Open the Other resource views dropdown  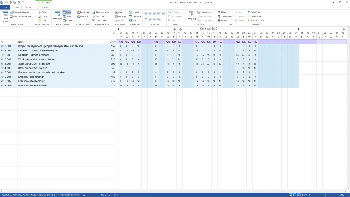(x=68, y=21)
